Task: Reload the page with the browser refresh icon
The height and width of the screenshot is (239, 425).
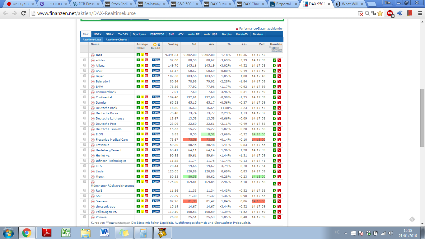Action: click(23, 13)
